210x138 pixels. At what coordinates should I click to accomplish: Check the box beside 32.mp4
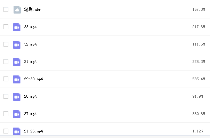(x=6, y=44)
